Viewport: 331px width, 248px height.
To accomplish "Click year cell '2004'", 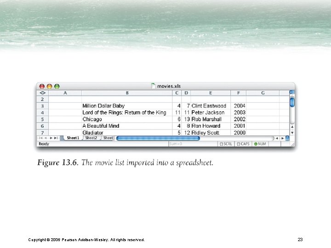I will (238, 106).
